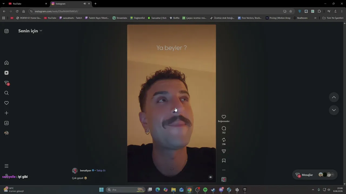Image resolution: width=346 pixels, height=194 pixels.
Task: Open the 'HG658 V2 Home Ga...' bookmark
Action: tap(29, 18)
